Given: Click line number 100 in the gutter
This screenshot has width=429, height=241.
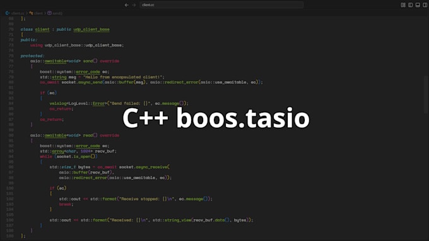Looking at the screenshot, I should pos(10,188).
